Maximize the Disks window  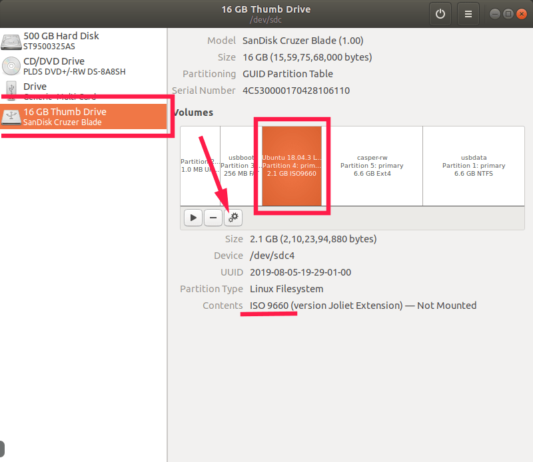[x=507, y=13]
